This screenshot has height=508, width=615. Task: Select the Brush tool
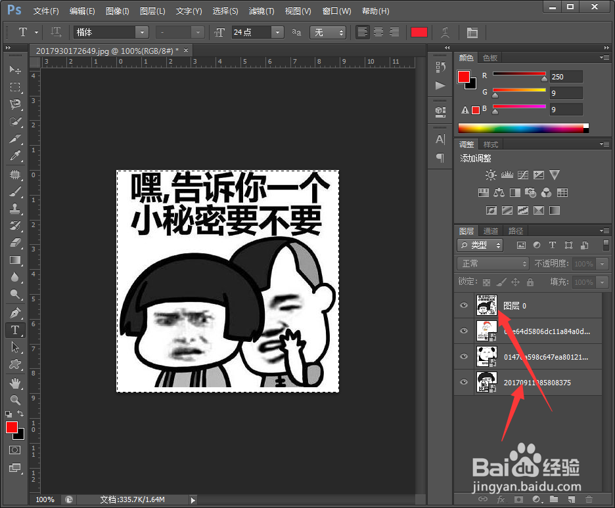click(15, 192)
